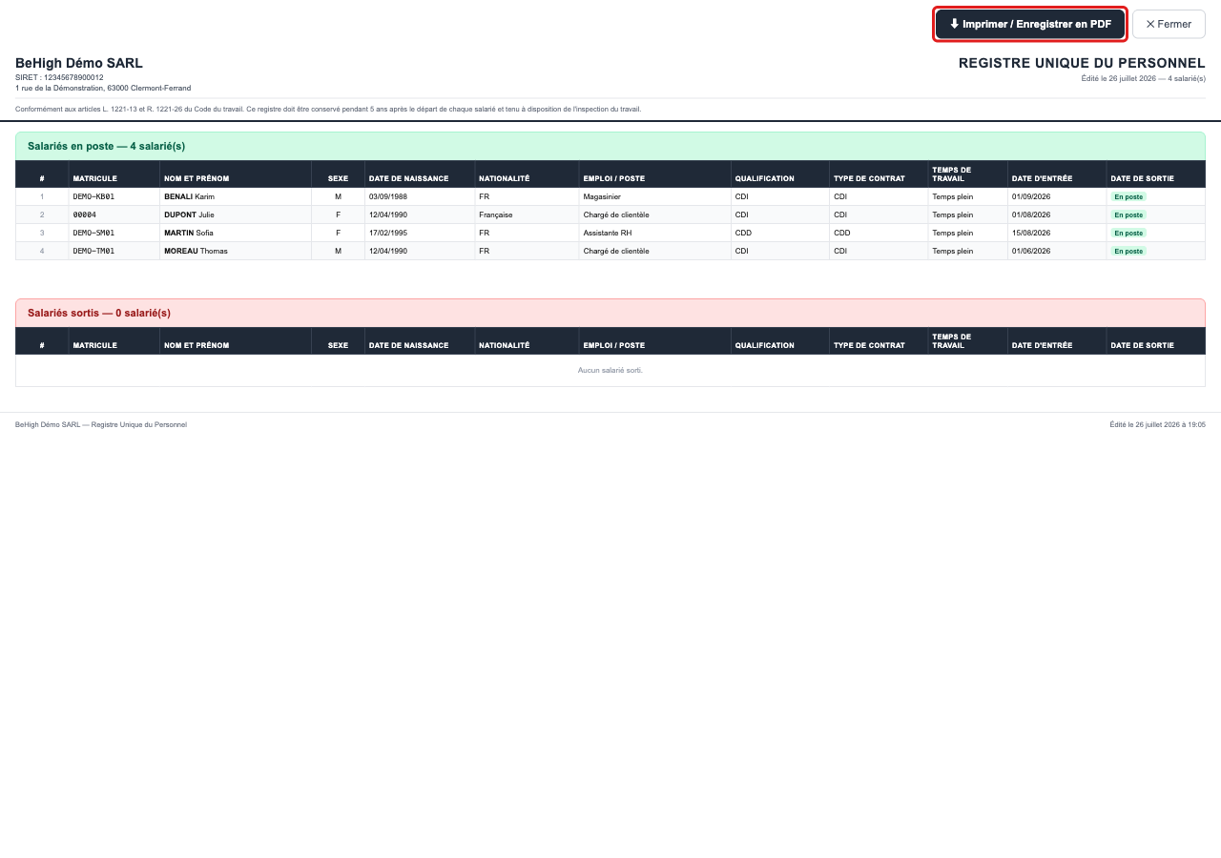Click En poste badge for MOREAU Thomas
1221x858 pixels.
[1128, 251]
